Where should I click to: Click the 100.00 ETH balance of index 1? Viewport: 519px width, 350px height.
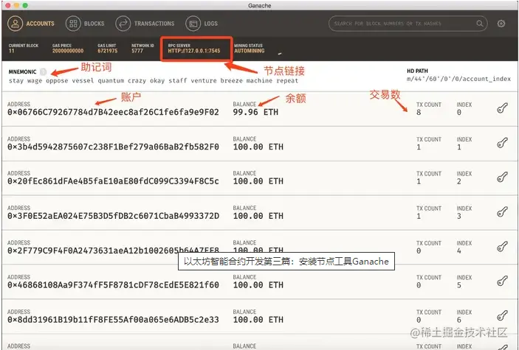tap(258, 147)
